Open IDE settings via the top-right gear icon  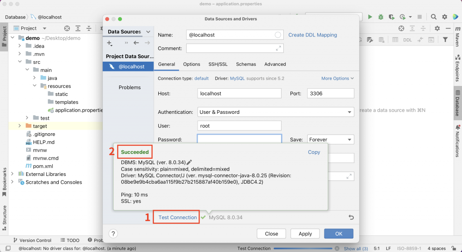click(444, 17)
